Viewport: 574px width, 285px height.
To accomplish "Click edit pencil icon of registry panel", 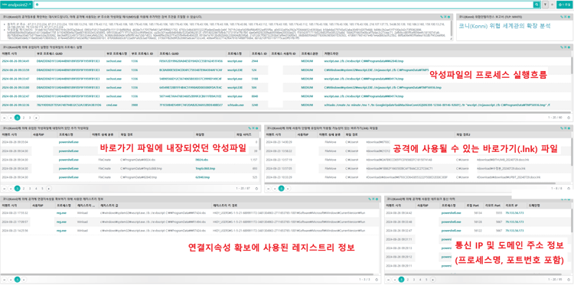I will point(370,199).
